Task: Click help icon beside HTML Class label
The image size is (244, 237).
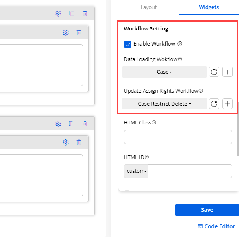Action: (x=154, y=122)
